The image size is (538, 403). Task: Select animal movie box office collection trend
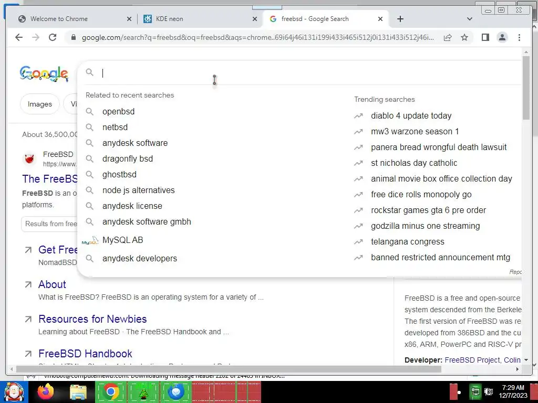[x=441, y=178]
